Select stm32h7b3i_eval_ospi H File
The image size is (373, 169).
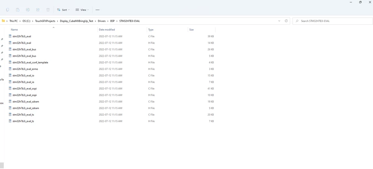tap(112, 95)
